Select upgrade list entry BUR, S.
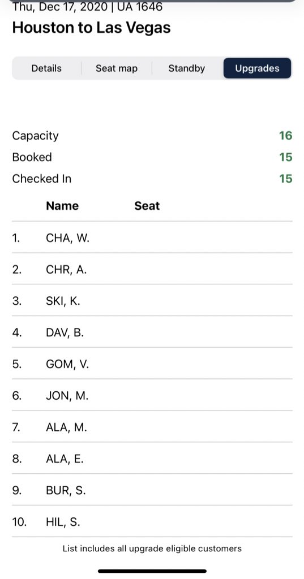The width and height of the screenshot is (304, 579). [x=152, y=490]
